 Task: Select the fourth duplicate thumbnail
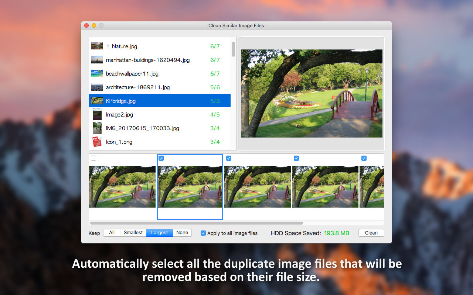click(x=325, y=187)
